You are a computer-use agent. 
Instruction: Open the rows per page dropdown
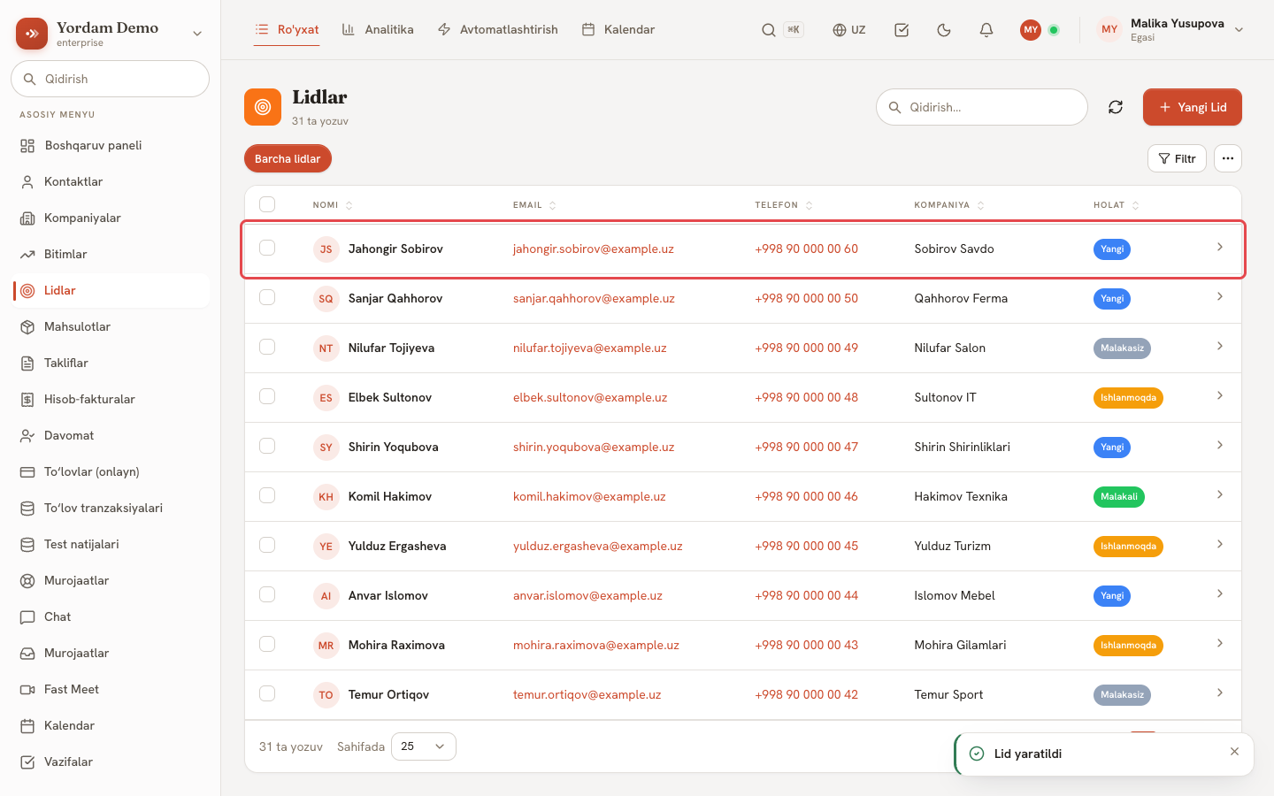424,746
